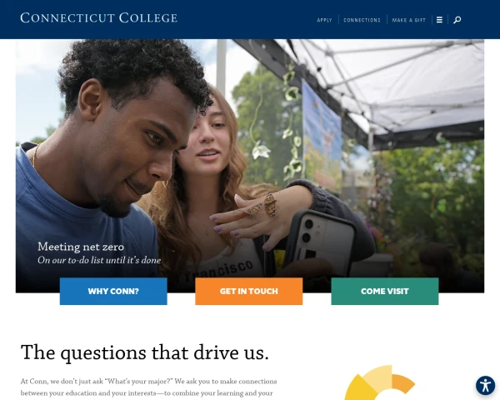Click the green Come Visit button
Viewport: 500px width, 400px height.
(x=384, y=292)
